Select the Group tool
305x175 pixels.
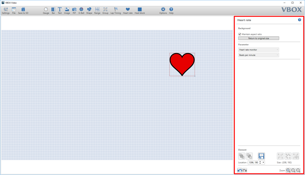[x=105, y=11]
